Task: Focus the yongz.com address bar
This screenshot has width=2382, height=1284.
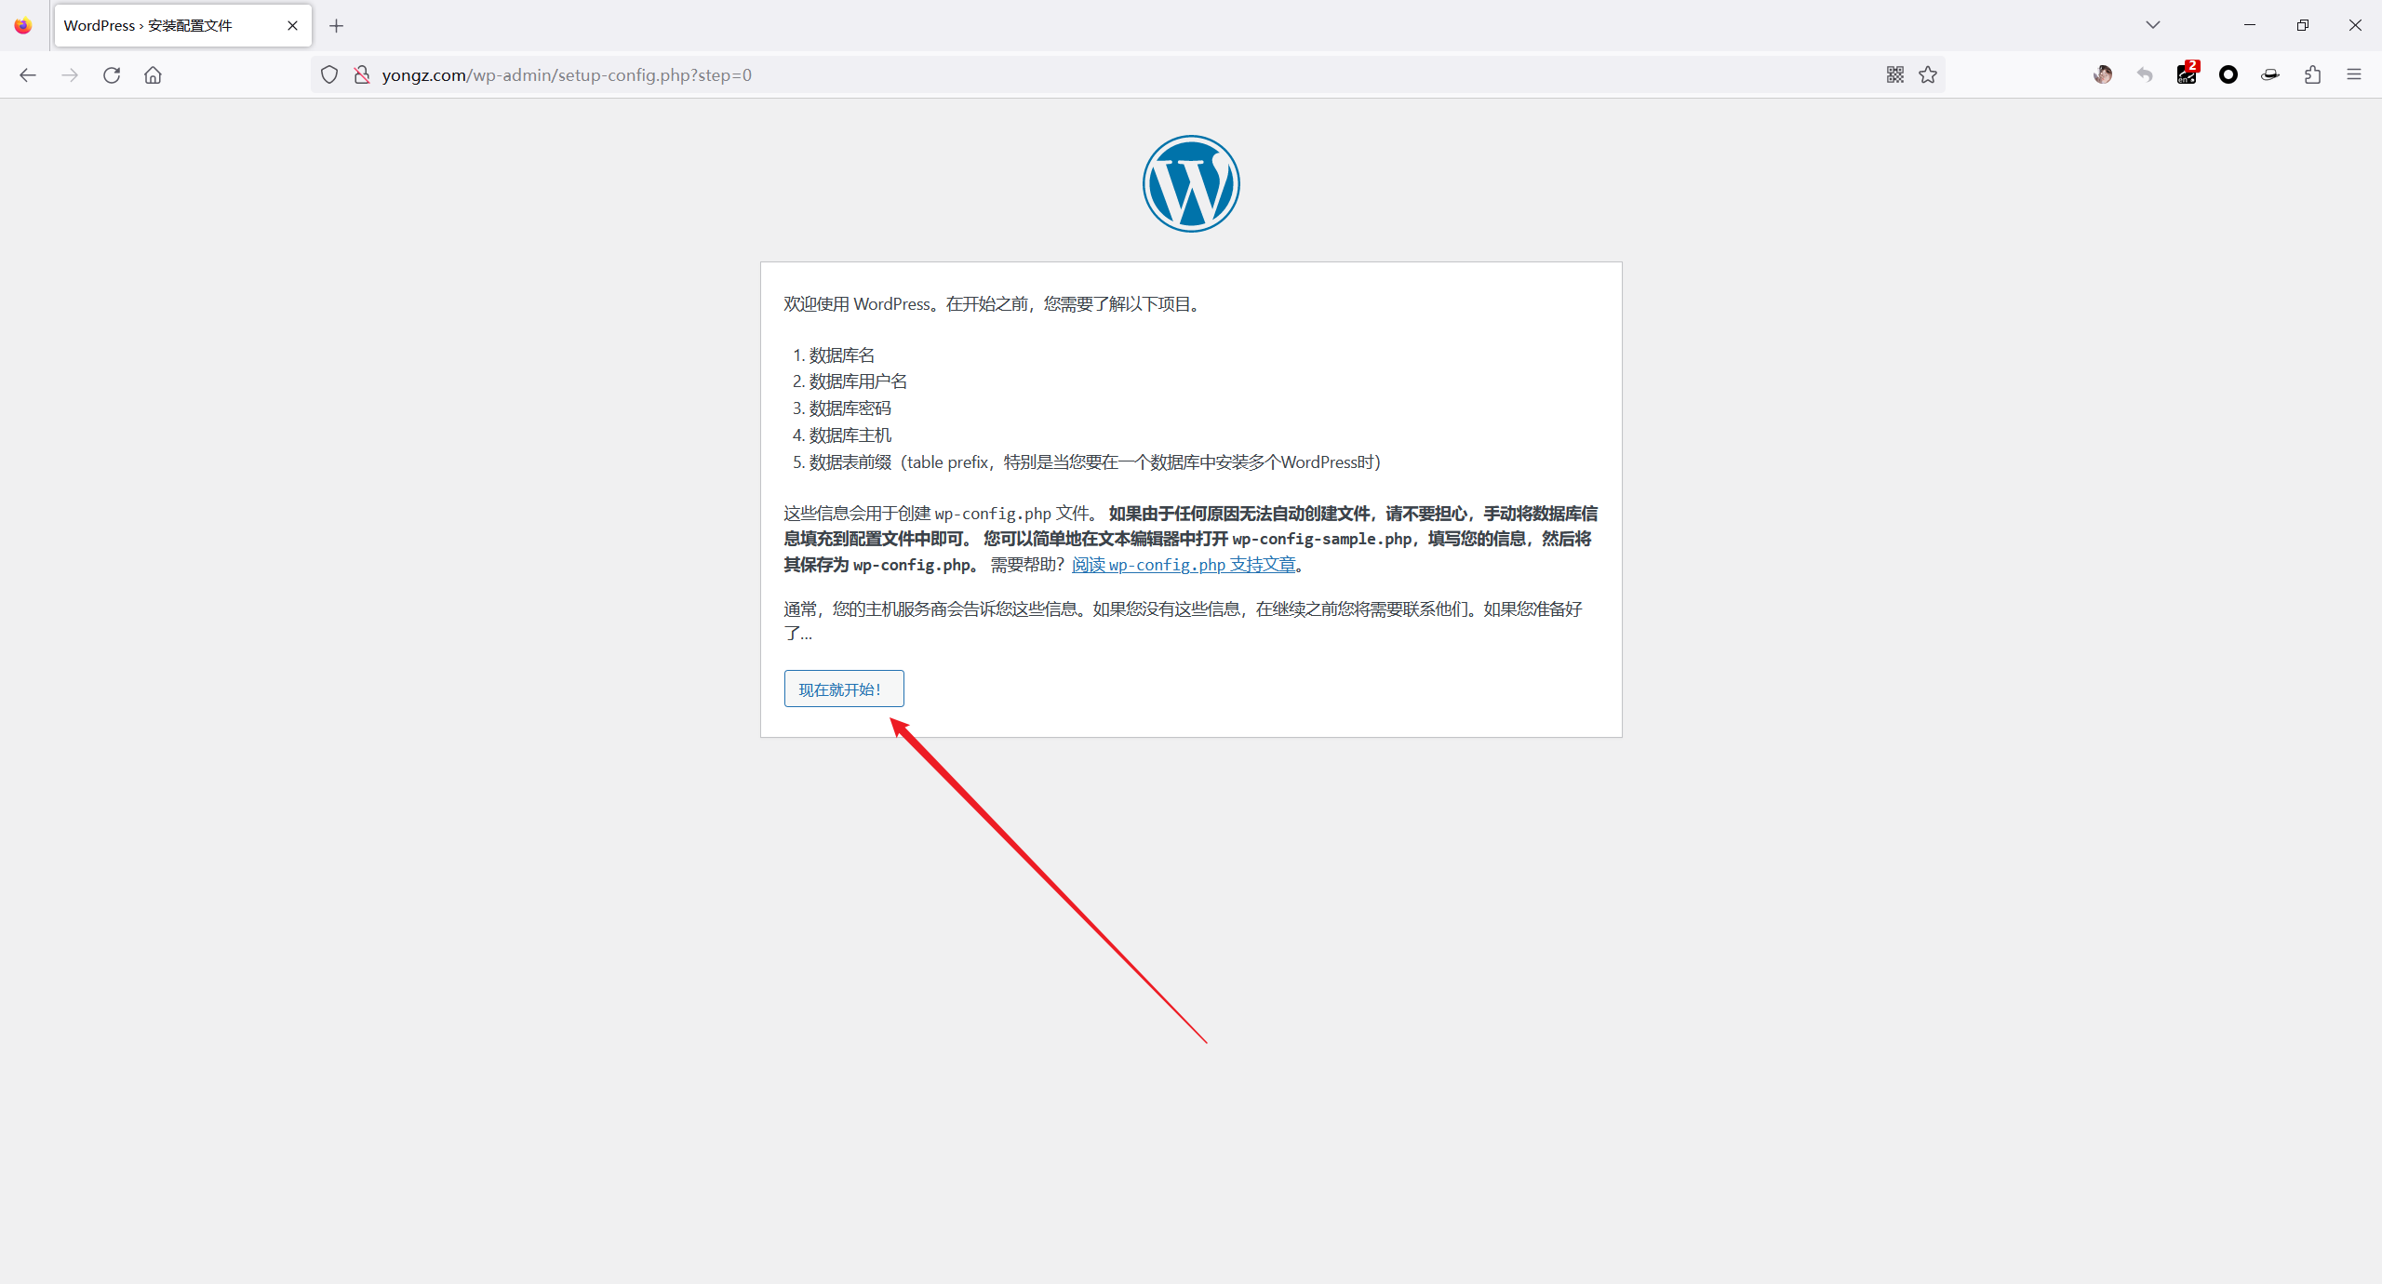Action: pos(1126,74)
